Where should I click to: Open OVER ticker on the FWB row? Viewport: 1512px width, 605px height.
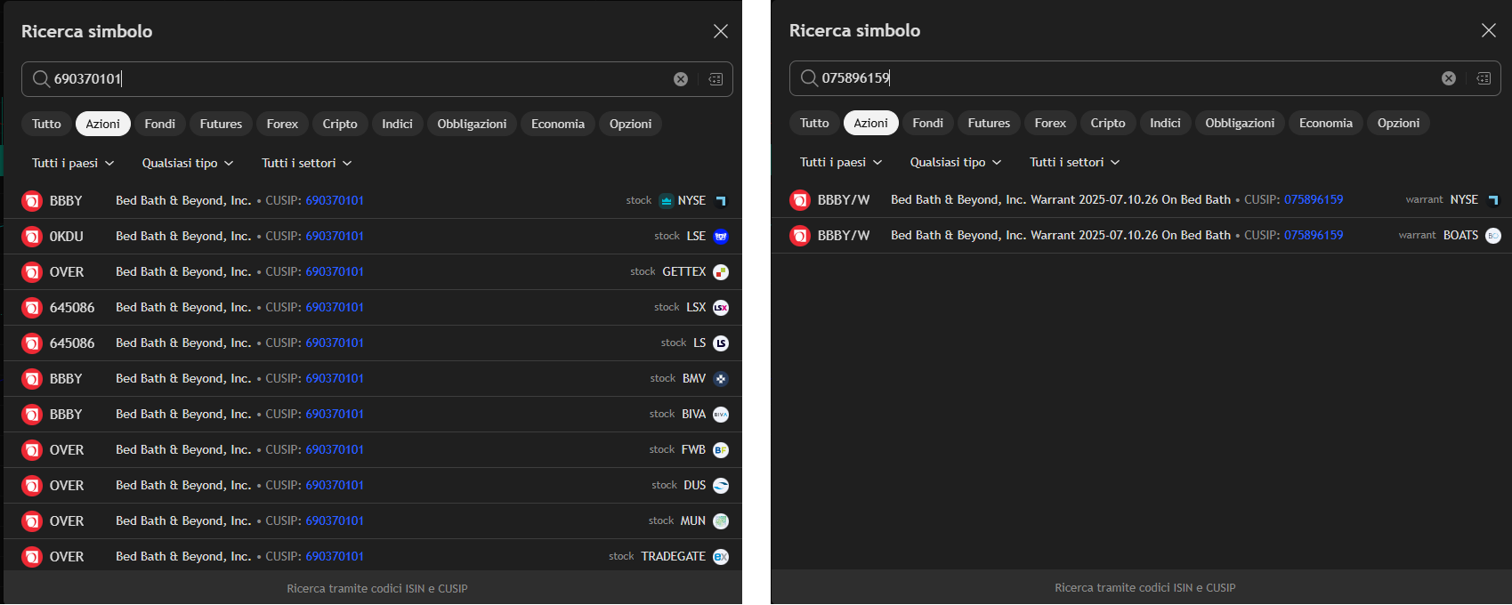(x=67, y=450)
